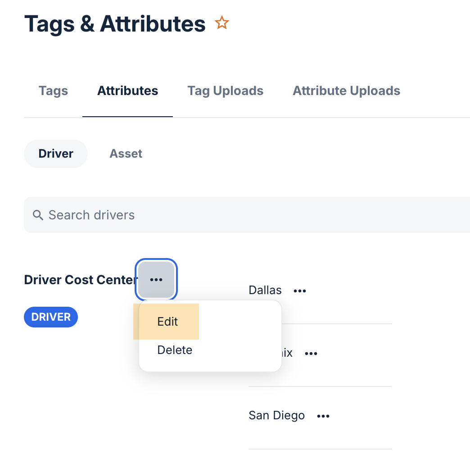Close the Driver Cost Center options menu
Viewport: 470px width, 454px height.
(x=156, y=280)
